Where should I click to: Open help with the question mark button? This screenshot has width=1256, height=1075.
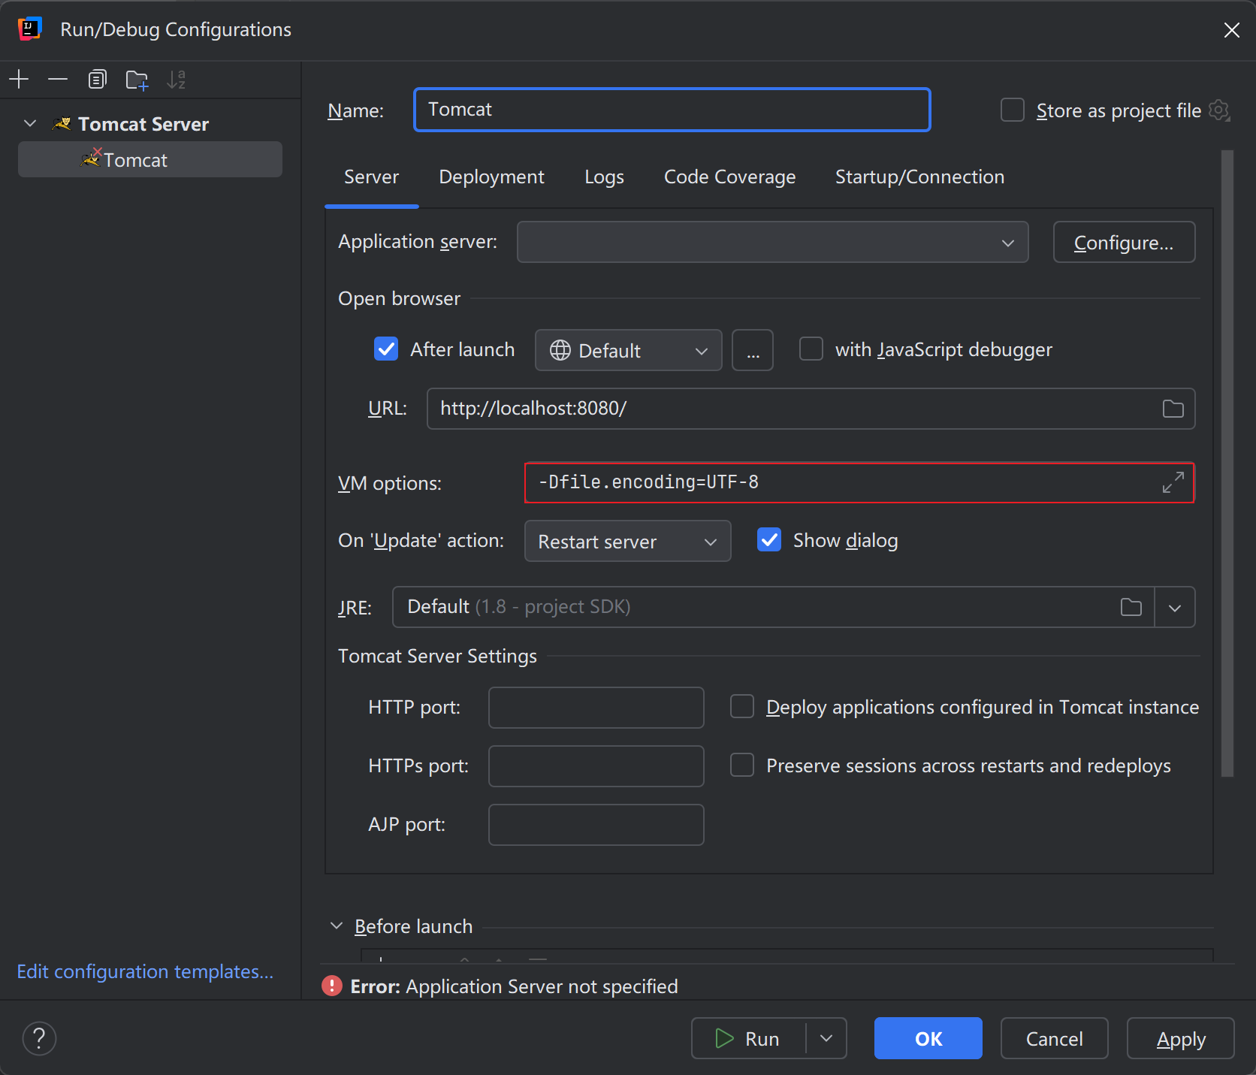pyautogui.click(x=39, y=1038)
